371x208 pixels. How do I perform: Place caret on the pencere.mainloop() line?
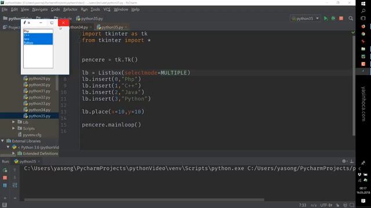(x=111, y=125)
